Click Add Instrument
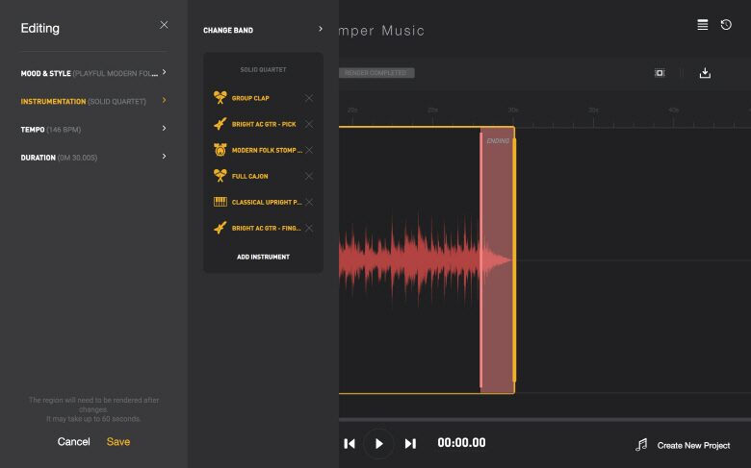751x468 pixels. pos(263,257)
